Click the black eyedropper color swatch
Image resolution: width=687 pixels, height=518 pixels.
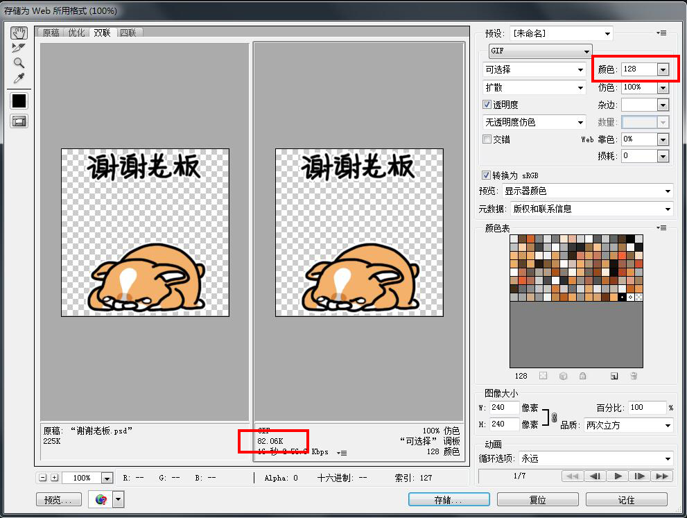(19, 101)
